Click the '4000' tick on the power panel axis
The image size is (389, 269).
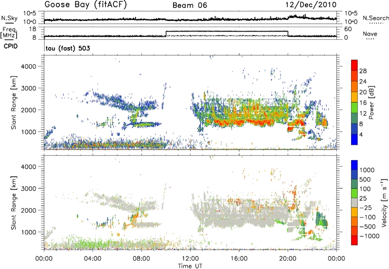pyautogui.click(x=29, y=67)
